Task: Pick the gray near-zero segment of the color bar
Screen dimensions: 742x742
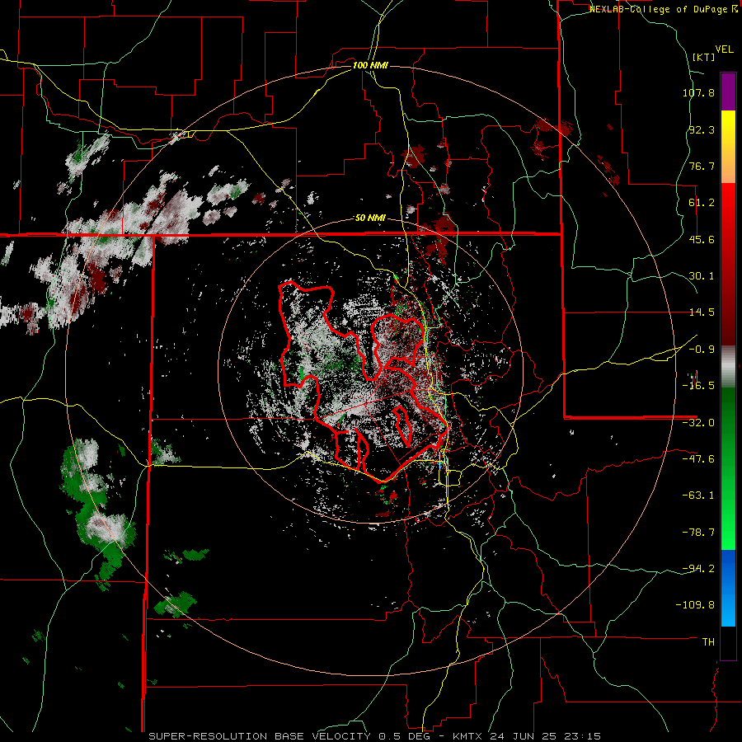Action: 728,367
